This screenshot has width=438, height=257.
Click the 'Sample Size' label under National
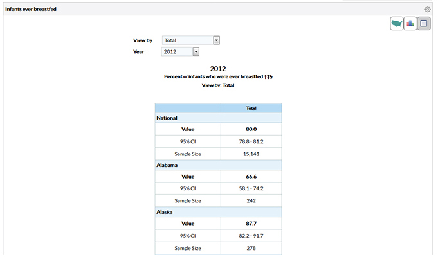click(x=188, y=154)
